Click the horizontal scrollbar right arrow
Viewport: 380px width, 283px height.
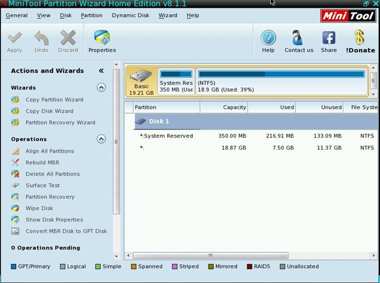(x=374, y=255)
